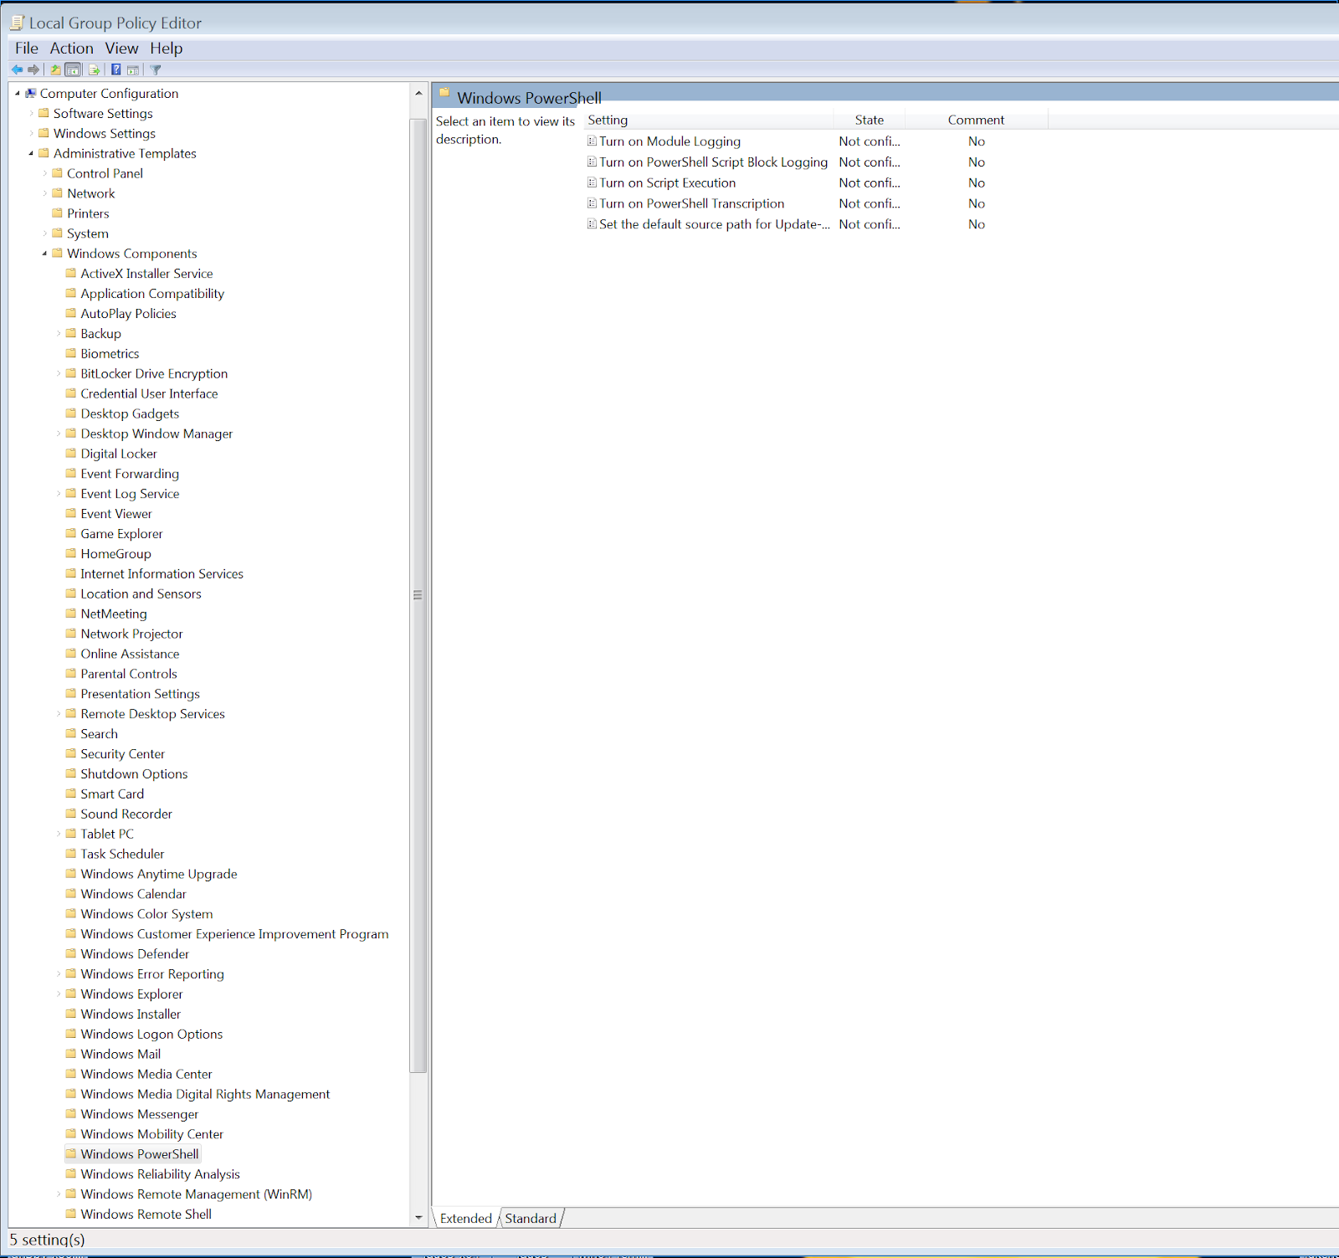Image resolution: width=1339 pixels, height=1258 pixels.
Task: Click the folder icon for Search
Action: [x=71, y=733]
